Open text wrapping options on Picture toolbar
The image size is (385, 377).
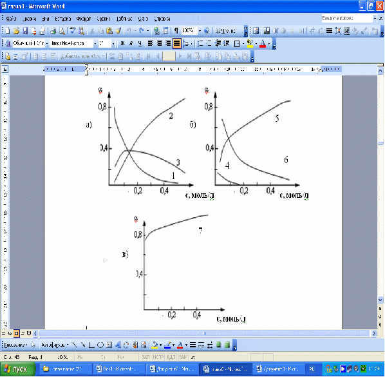[x=347, y=31]
